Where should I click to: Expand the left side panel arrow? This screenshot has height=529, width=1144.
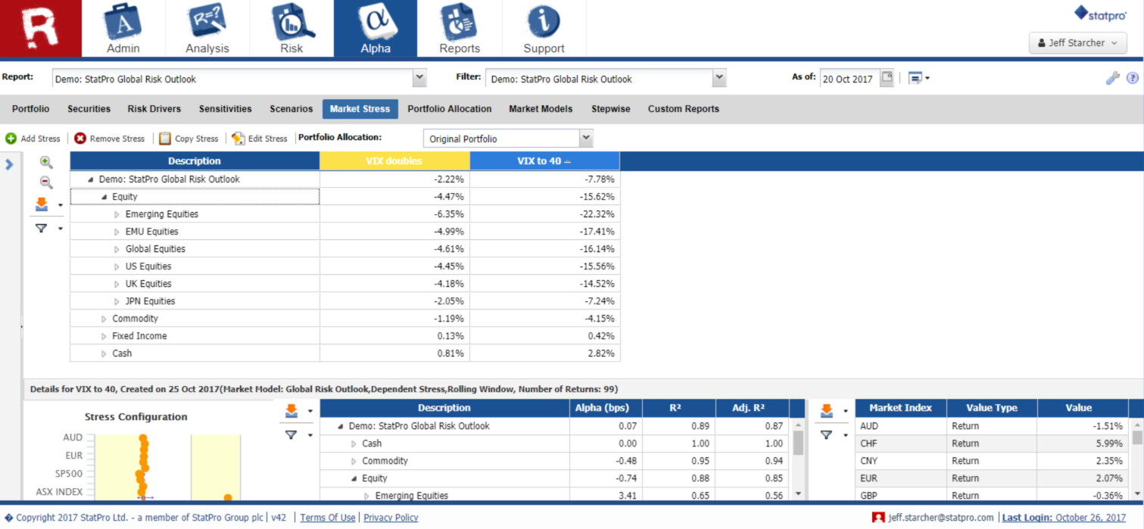(x=10, y=163)
